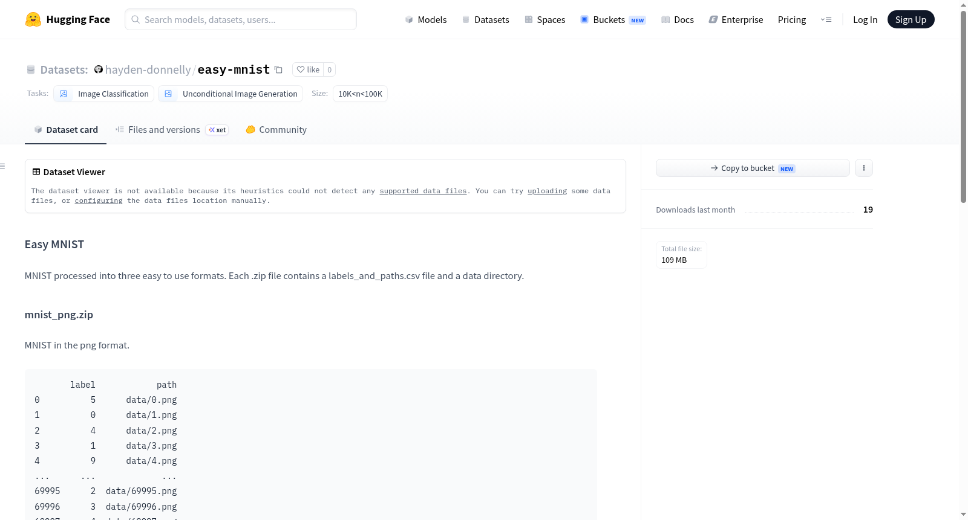Screen dimensions: 968x520
Task: Click the Hugging Face logo emoji
Action: click(33, 19)
